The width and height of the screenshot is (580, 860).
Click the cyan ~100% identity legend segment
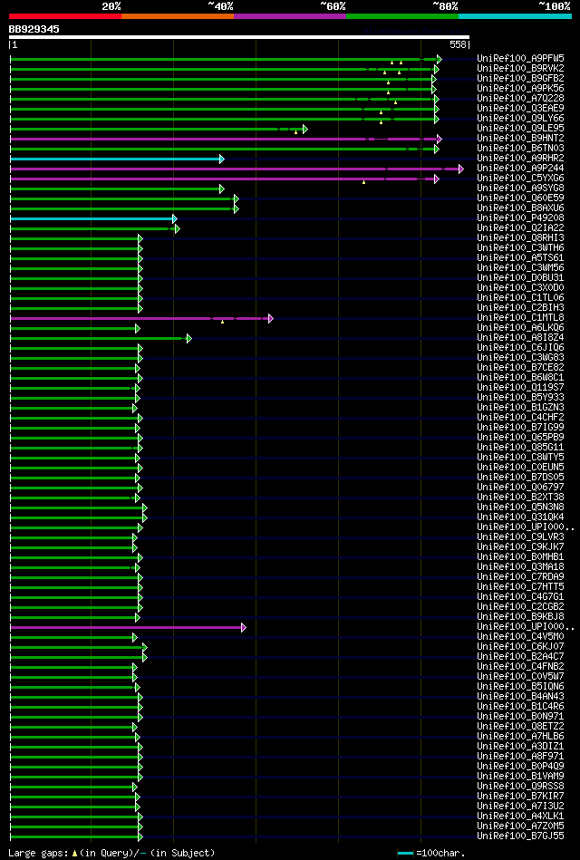tap(516, 16)
